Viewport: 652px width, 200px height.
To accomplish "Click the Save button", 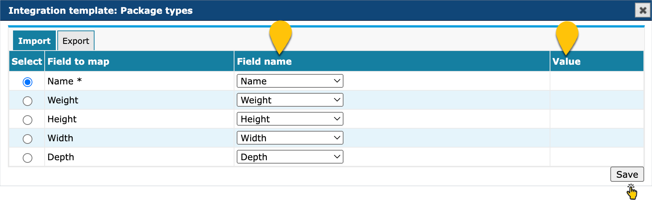I will coord(627,174).
